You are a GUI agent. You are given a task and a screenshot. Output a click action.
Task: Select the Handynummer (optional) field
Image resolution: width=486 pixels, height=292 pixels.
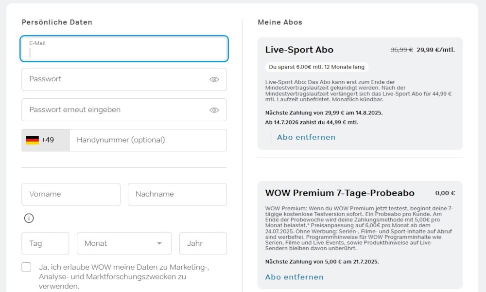pos(148,140)
